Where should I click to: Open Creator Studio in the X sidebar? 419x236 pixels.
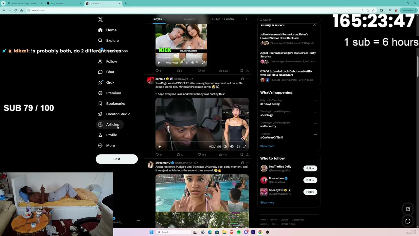pyautogui.click(x=114, y=114)
